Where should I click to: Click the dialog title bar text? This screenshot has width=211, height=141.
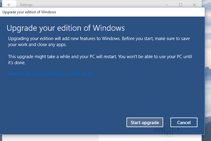point(29,12)
